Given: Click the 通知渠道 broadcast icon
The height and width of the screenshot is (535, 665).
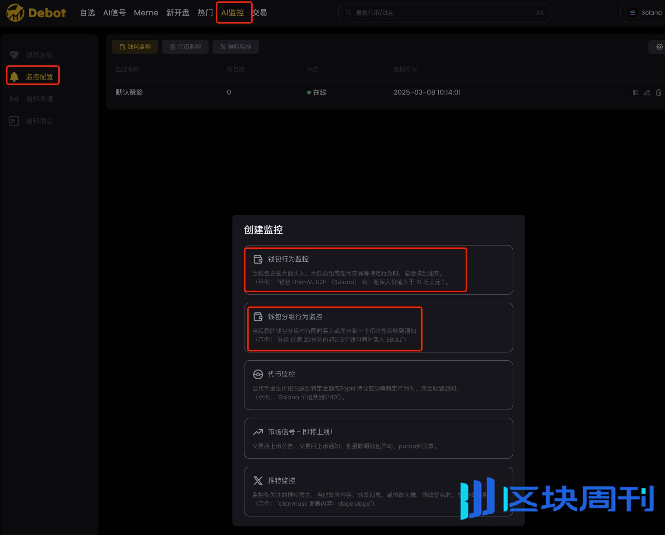Looking at the screenshot, I should tap(14, 99).
